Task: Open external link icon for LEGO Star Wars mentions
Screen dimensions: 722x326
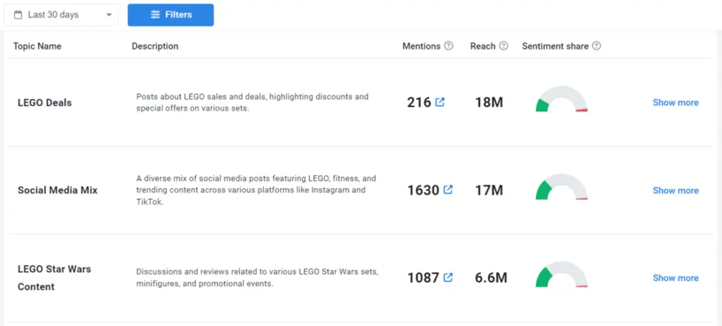Action: point(448,277)
